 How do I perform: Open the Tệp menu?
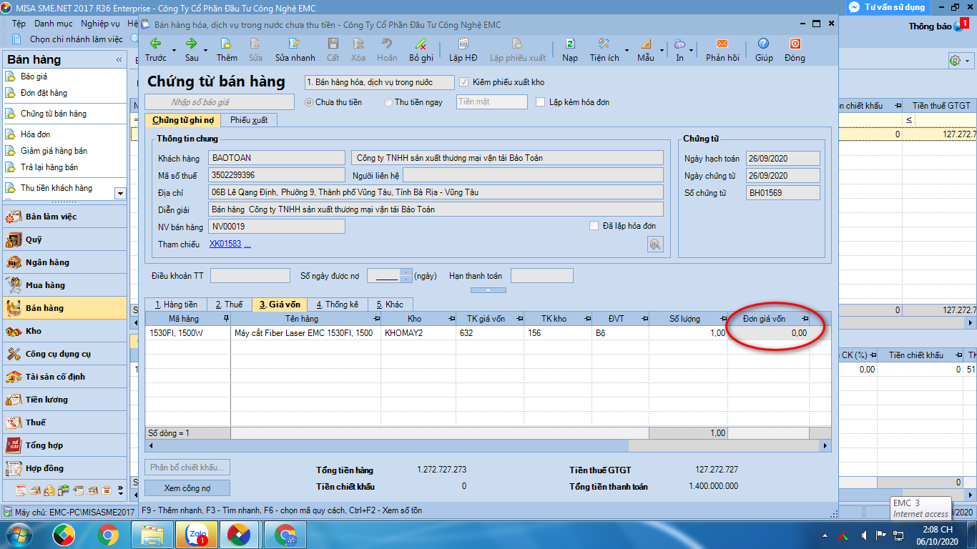pyautogui.click(x=19, y=24)
